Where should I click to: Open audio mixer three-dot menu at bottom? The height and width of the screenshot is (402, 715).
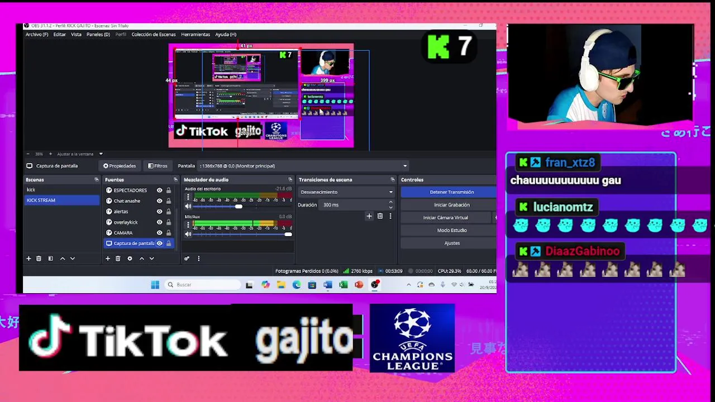(x=198, y=259)
